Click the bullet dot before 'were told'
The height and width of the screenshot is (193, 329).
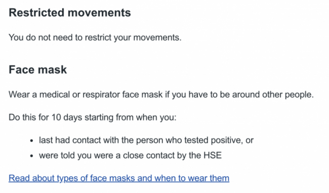(x=32, y=156)
